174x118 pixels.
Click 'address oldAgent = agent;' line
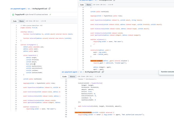tap(102, 67)
